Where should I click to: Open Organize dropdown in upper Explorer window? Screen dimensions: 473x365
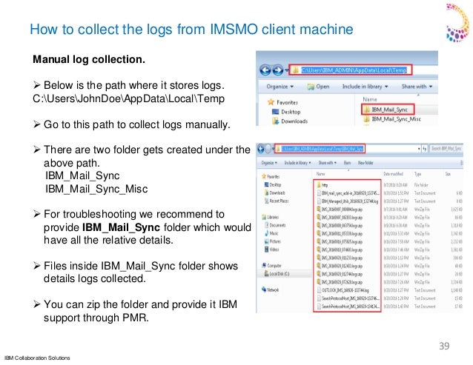tap(280, 87)
